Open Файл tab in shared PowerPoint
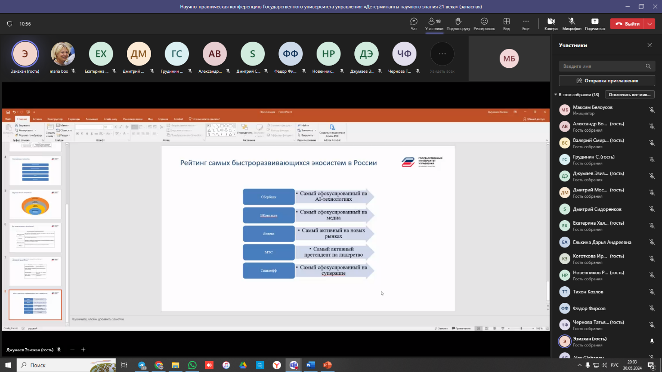 (8, 119)
